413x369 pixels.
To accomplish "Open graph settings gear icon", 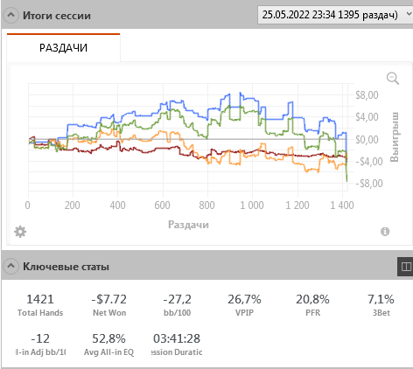I will 20,232.
